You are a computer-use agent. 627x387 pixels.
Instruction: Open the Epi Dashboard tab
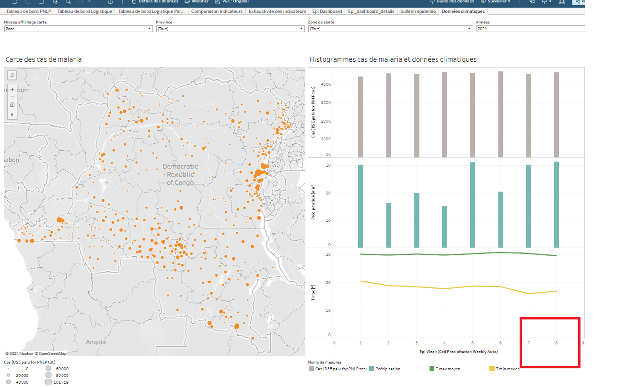(327, 11)
